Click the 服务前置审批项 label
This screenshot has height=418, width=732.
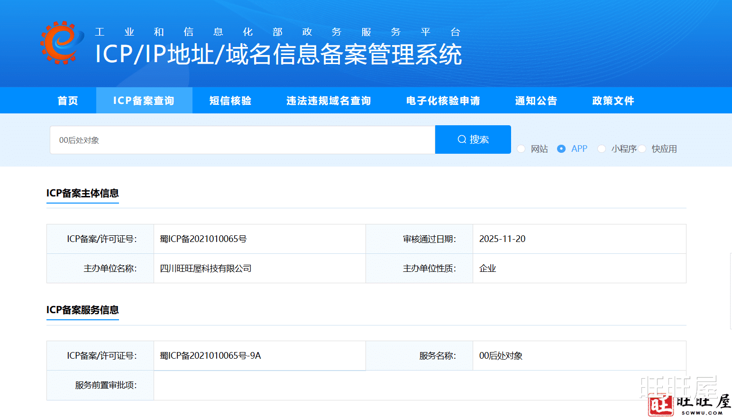click(x=106, y=385)
